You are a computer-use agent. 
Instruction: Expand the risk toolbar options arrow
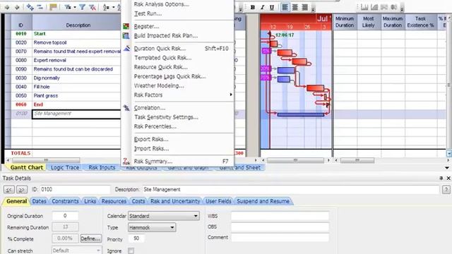402,8
